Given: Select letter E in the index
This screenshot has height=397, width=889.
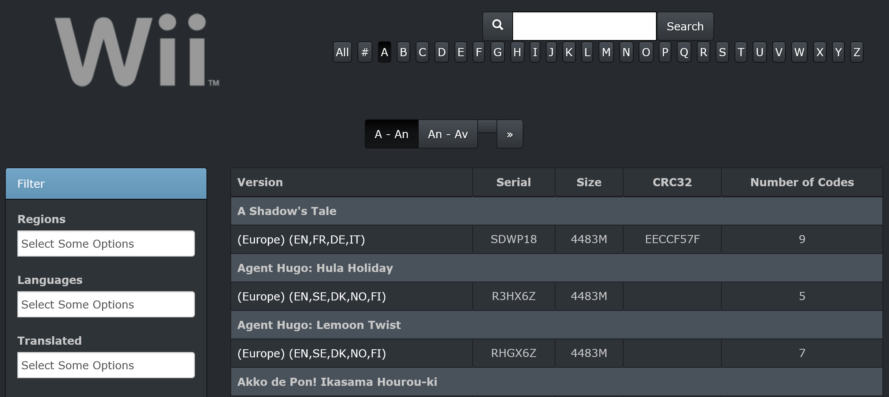Looking at the screenshot, I should pyautogui.click(x=461, y=52).
